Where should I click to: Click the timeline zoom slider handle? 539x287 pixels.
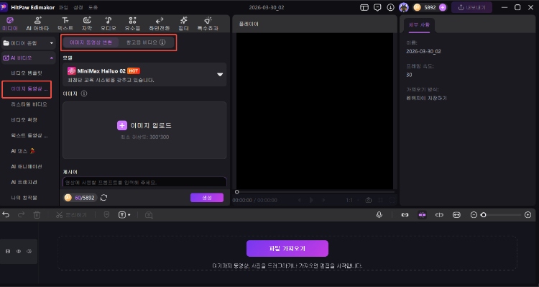pyautogui.click(x=484, y=215)
